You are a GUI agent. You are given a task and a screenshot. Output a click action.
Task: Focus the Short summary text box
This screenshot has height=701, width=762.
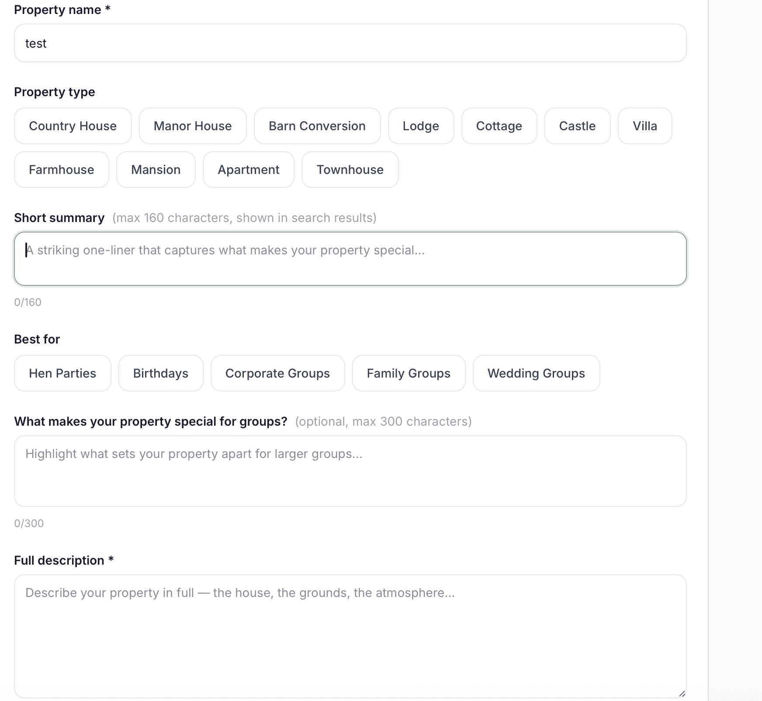tap(350, 259)
